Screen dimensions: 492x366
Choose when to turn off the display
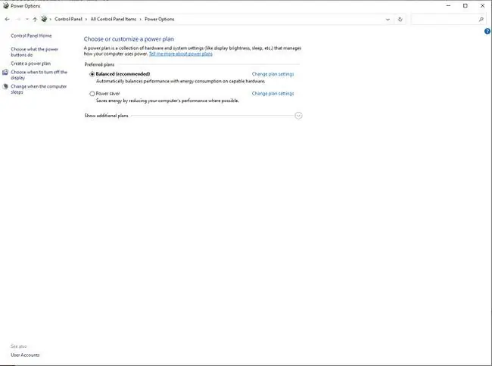39,75
